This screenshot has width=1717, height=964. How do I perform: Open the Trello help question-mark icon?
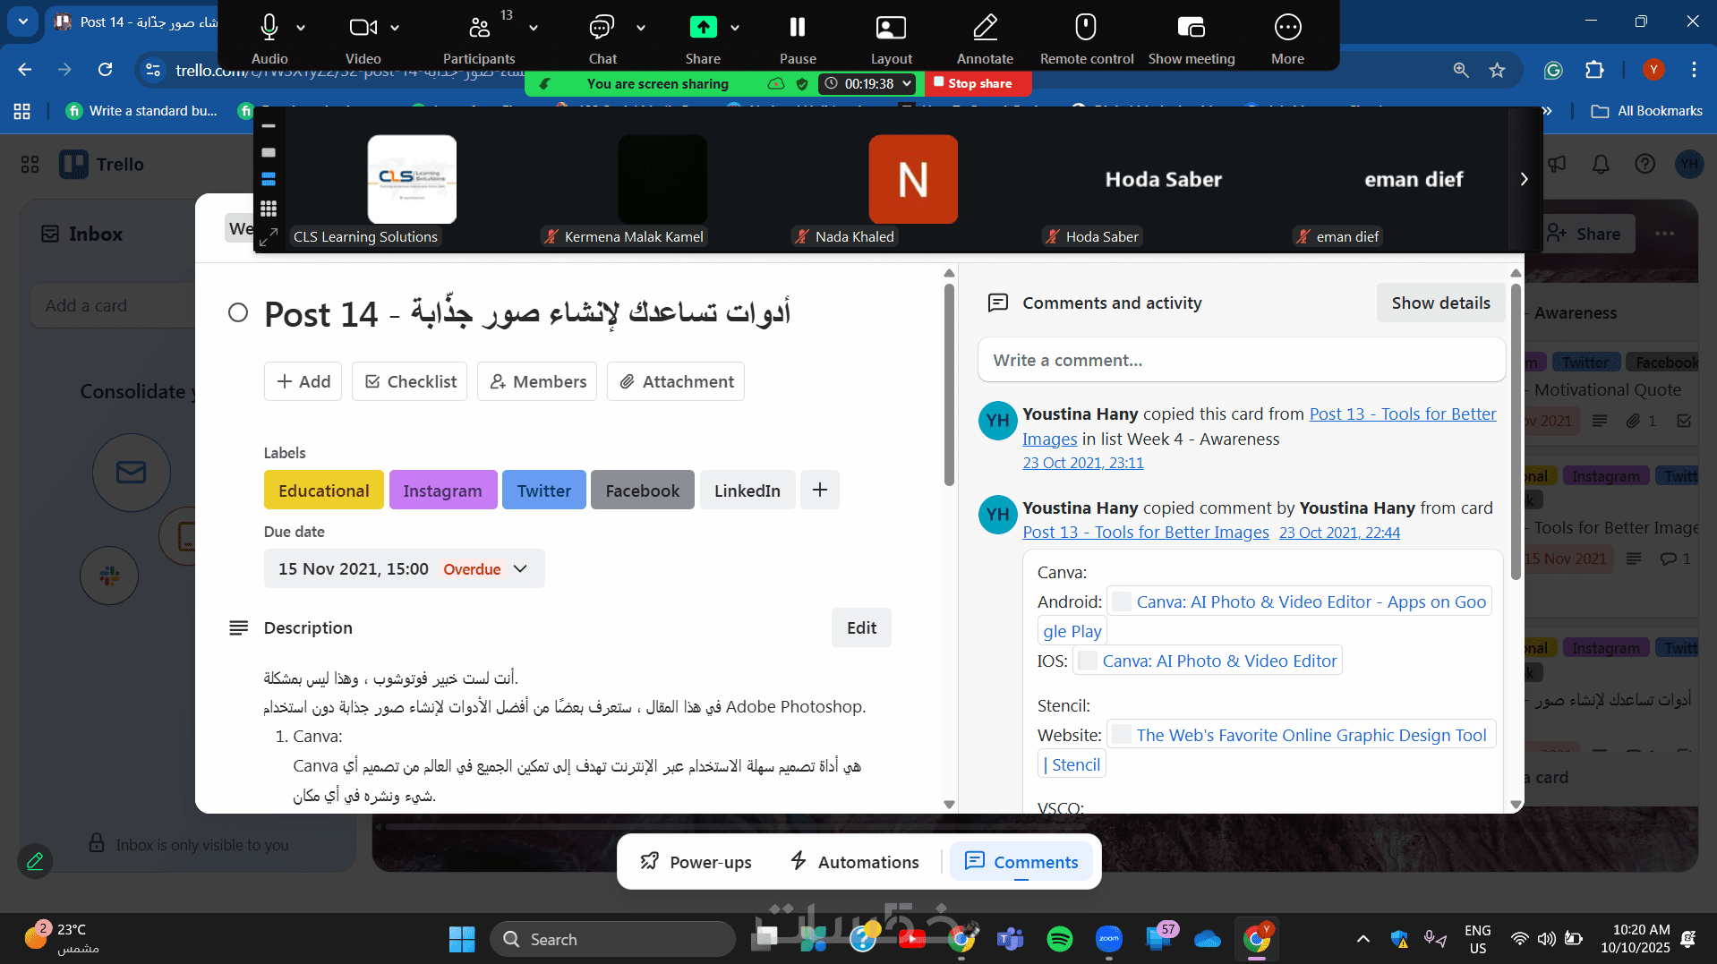coord(1644,164)
